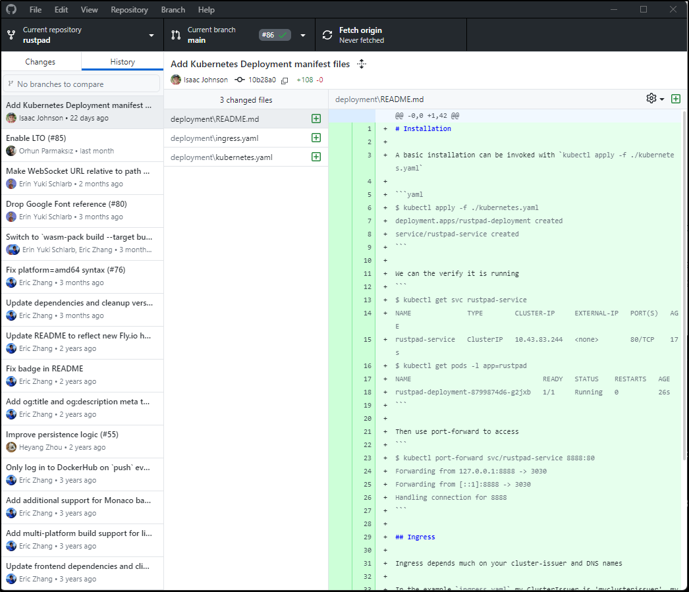Open the Repository menu

[x=129, y=10]
